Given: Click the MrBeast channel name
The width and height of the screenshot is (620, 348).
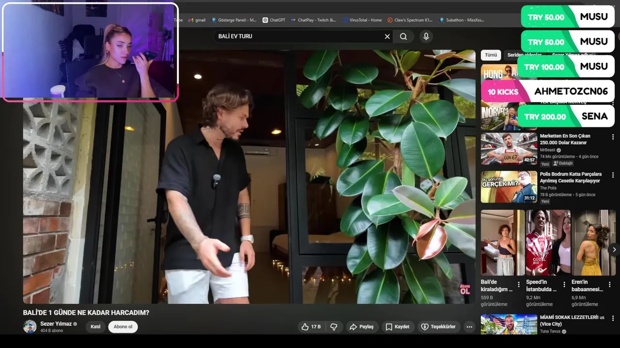Looking at the screenshot, I should coord(547,150).
